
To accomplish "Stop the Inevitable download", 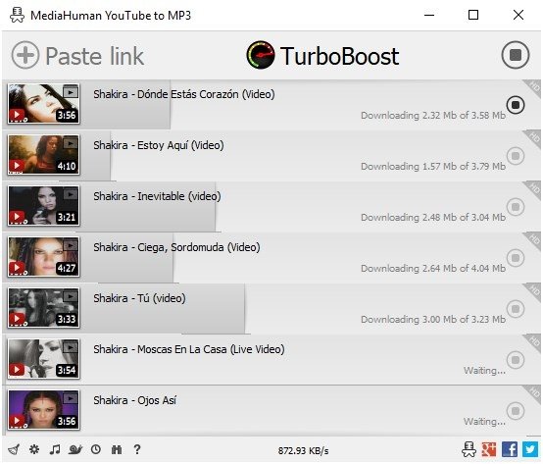I will click(516, 207).
